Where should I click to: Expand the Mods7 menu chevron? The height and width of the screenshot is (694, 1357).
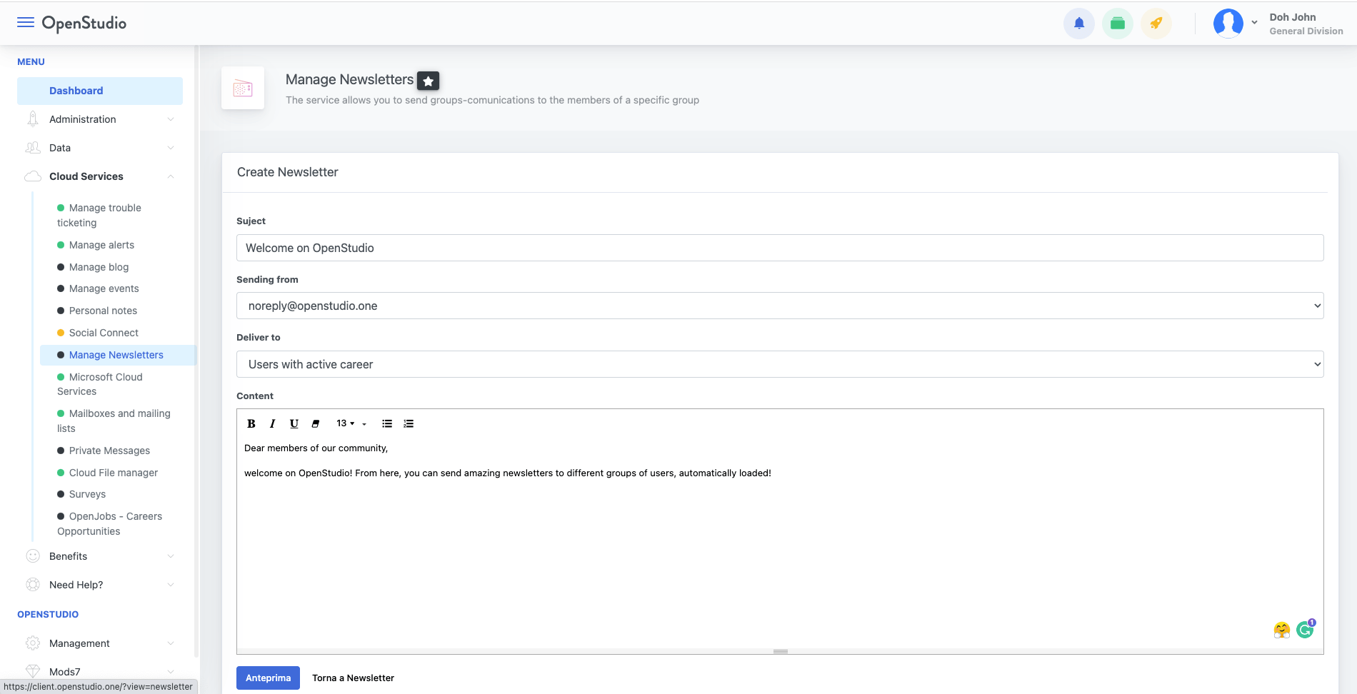tap(171, 671)
